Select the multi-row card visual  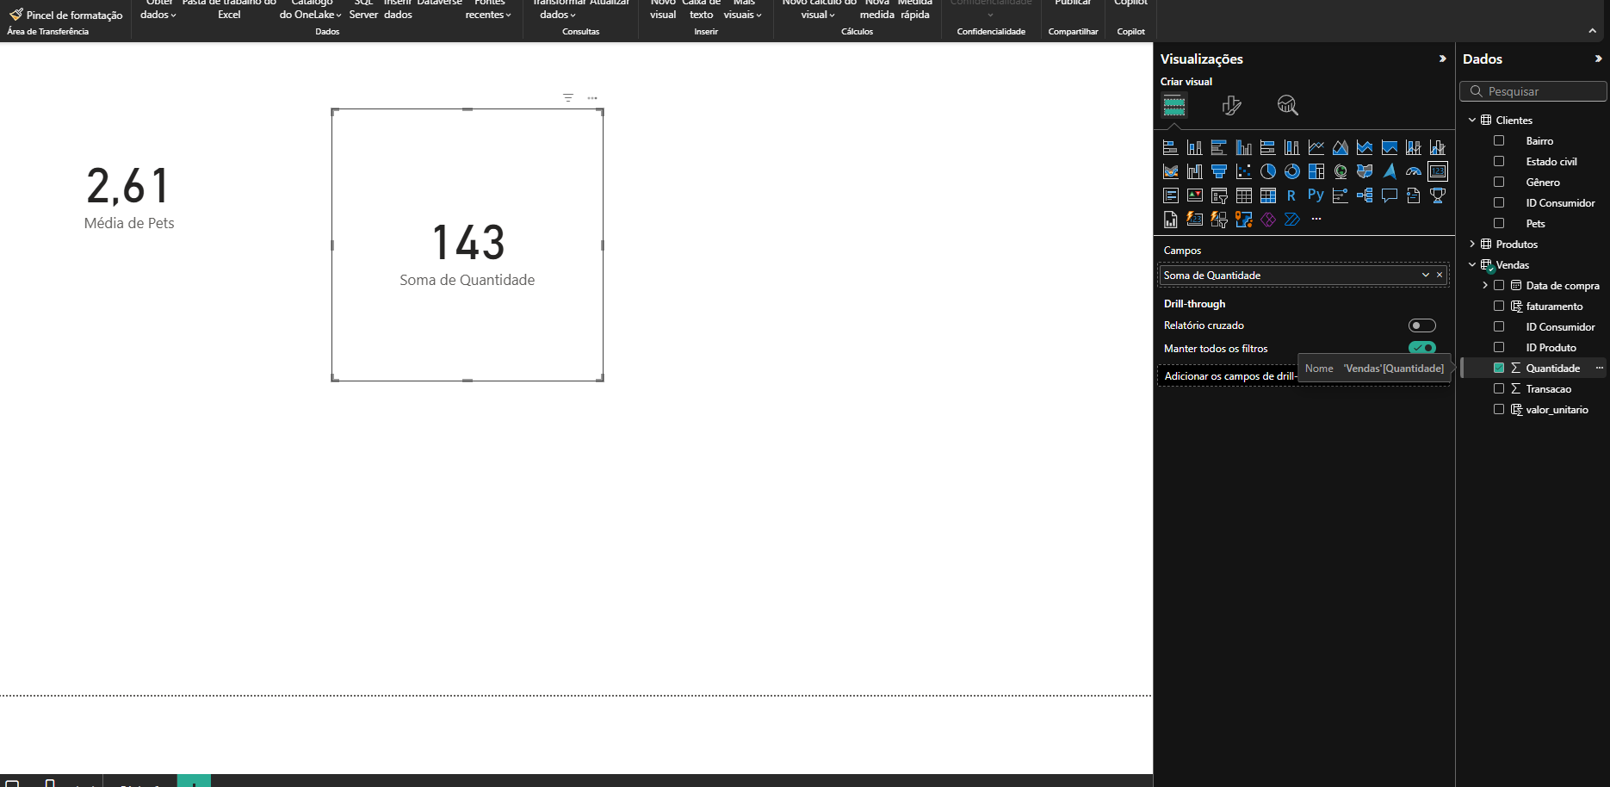1170,196
